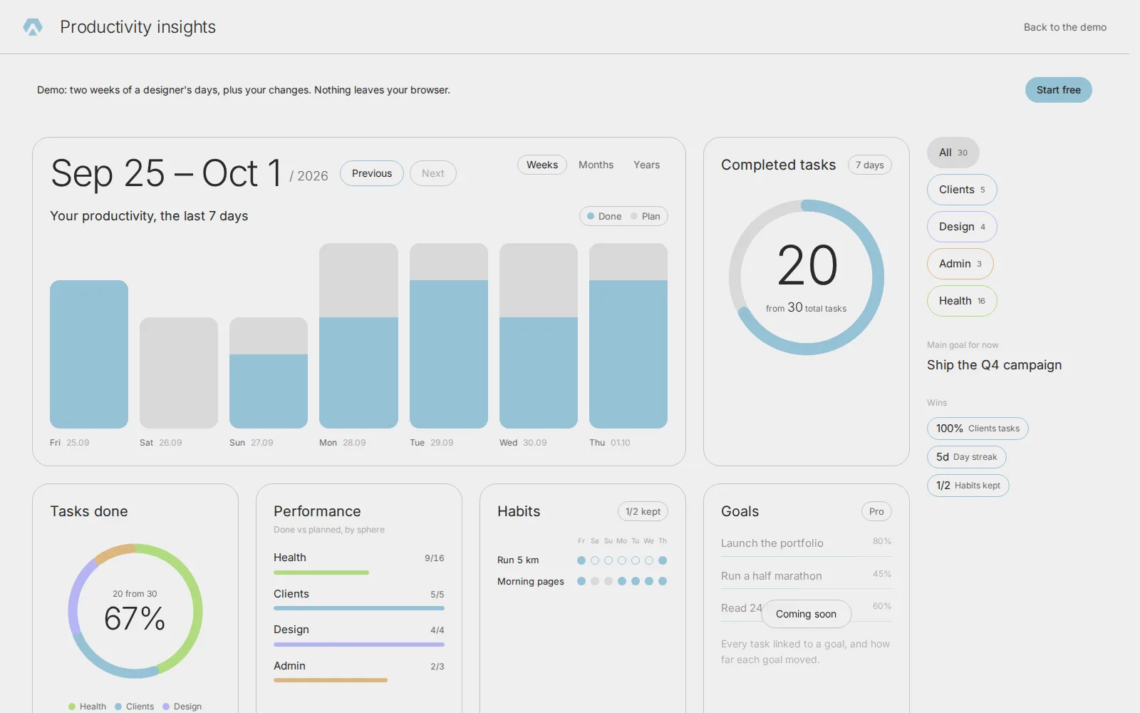Open the Run a half marathon goal
Viewport: 1140px width, 713px height.
[807, 576]
